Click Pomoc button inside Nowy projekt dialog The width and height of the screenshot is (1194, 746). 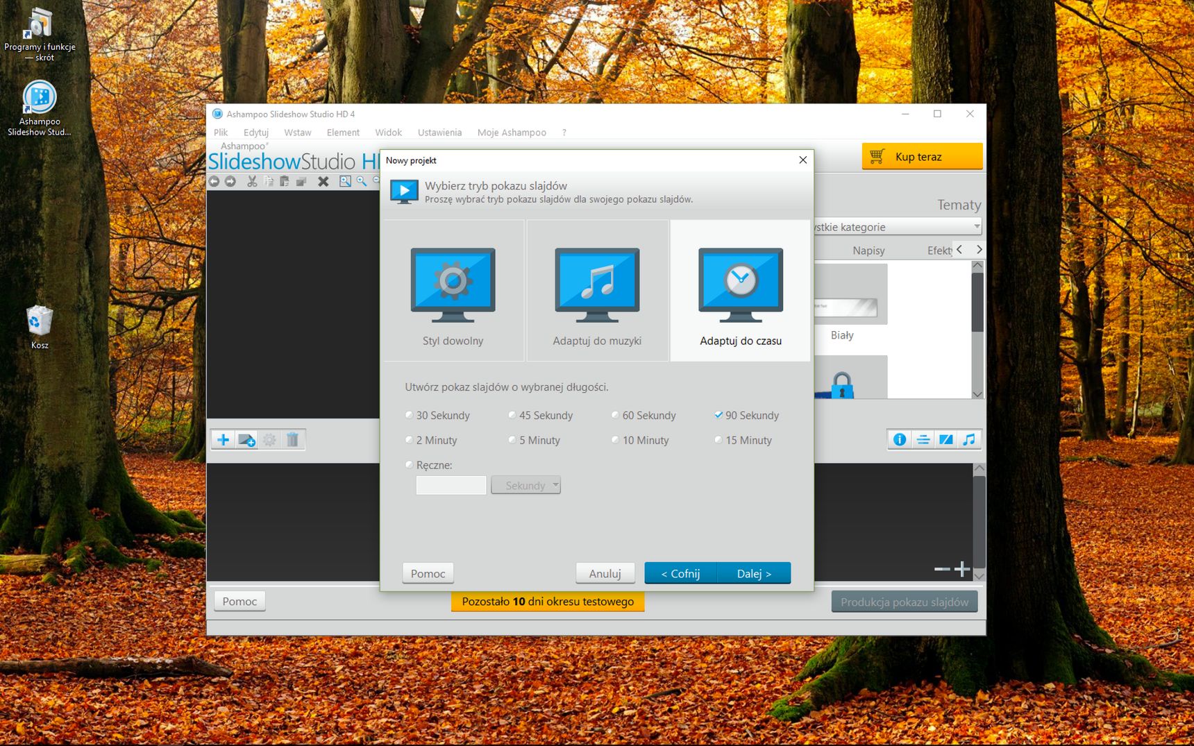pyautogui.click(x=428, y=573)
